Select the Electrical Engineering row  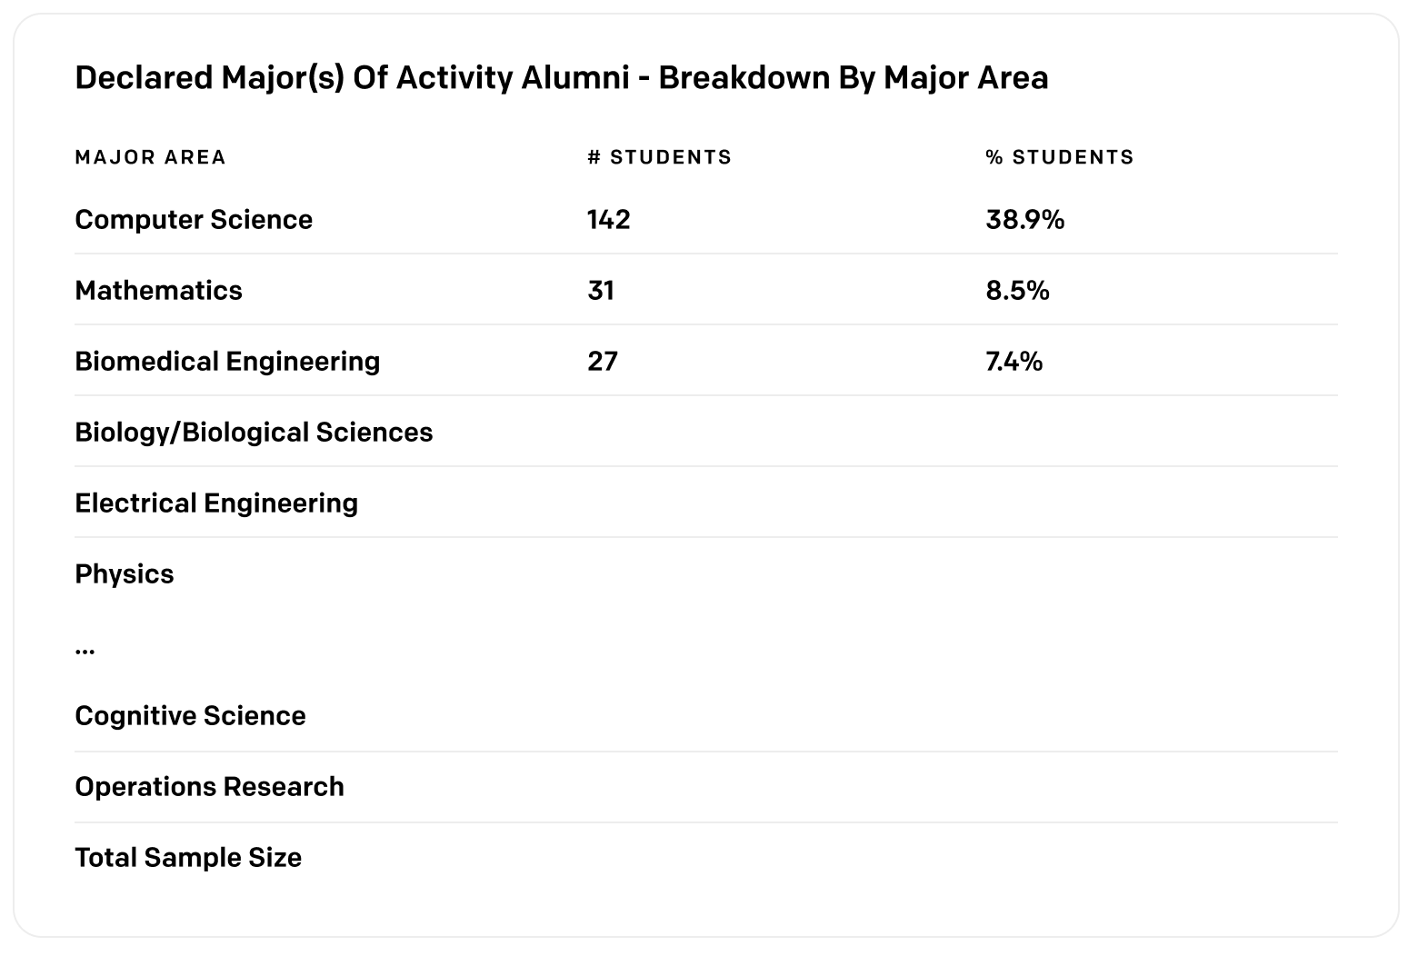[706, 503]
